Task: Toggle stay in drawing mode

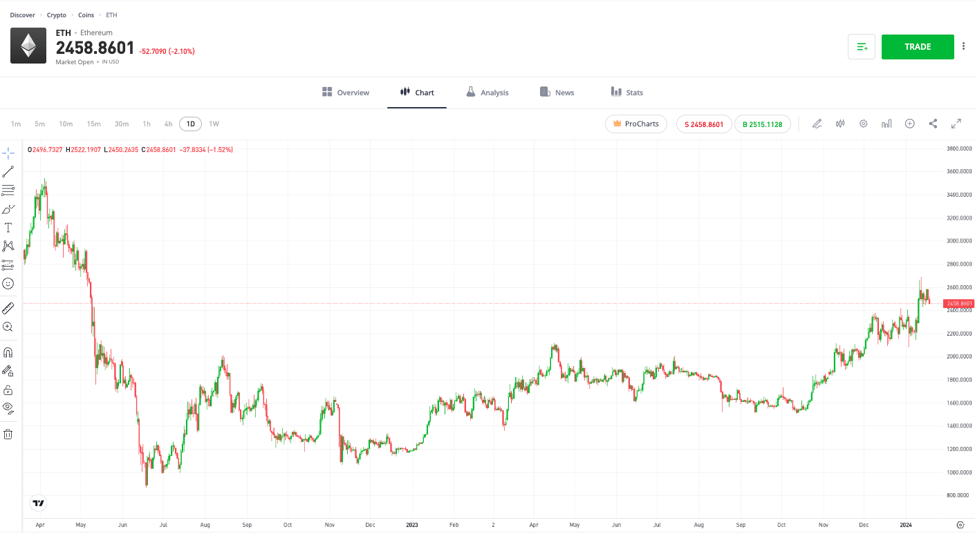Action: coord(8,371)
